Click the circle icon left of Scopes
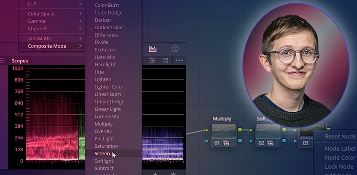 click(2, 61)
